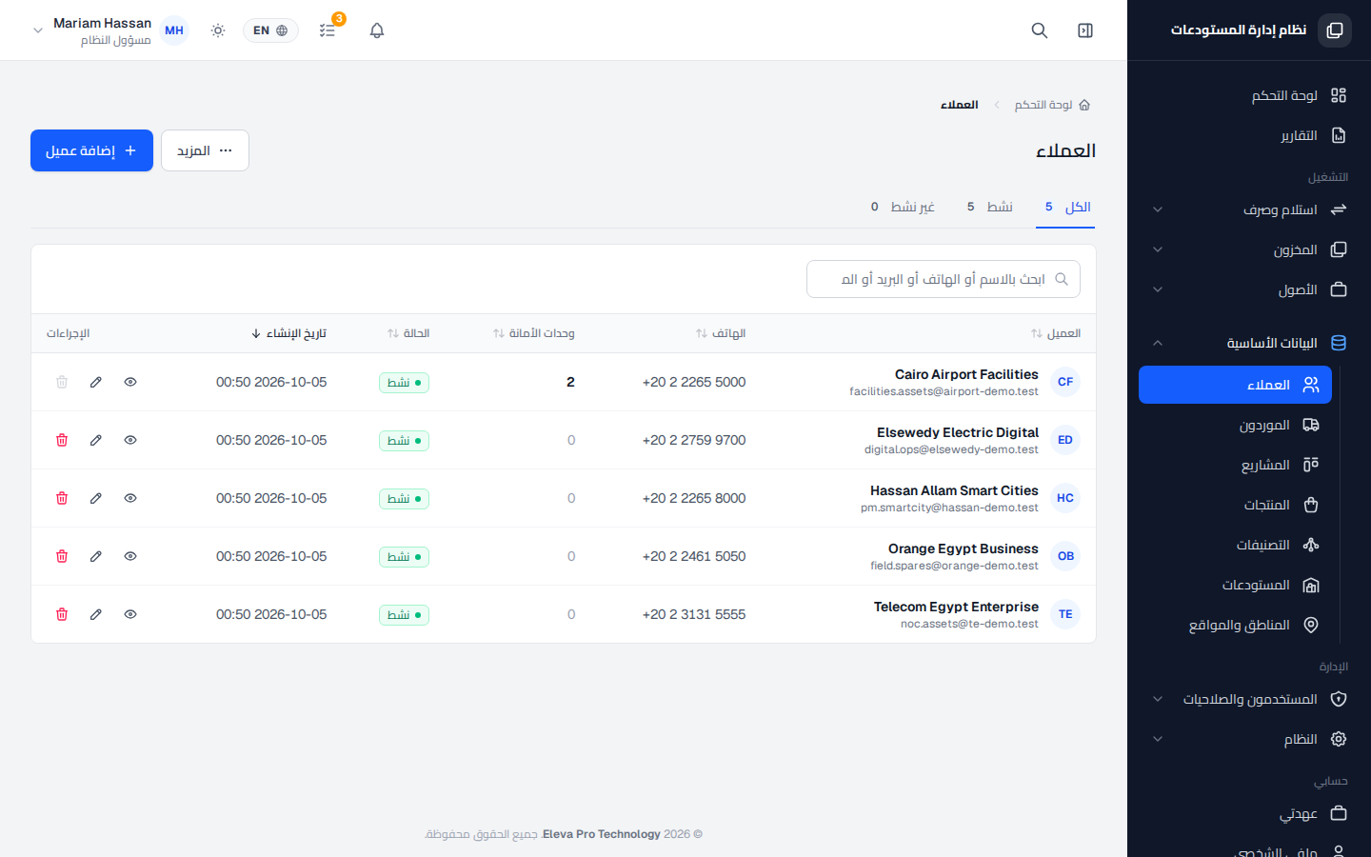1371x857 pixels.
Task: Open the tasks checklist icon with badge
Action: click(328, 30)
